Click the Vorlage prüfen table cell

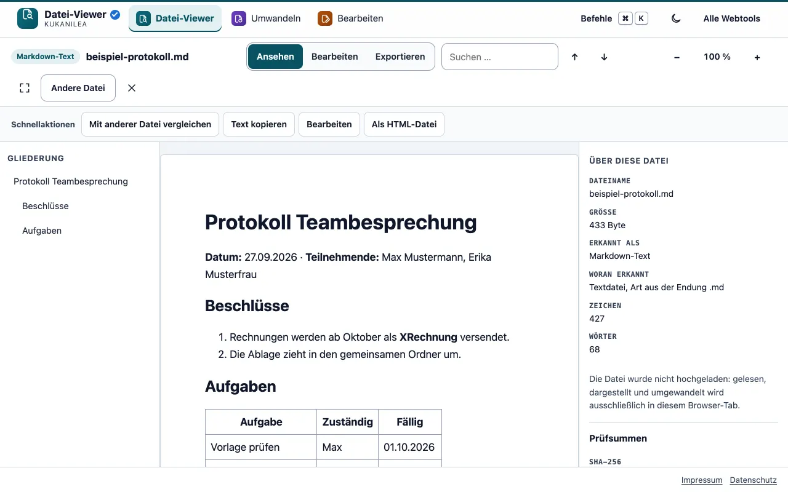tap(261, 447)
